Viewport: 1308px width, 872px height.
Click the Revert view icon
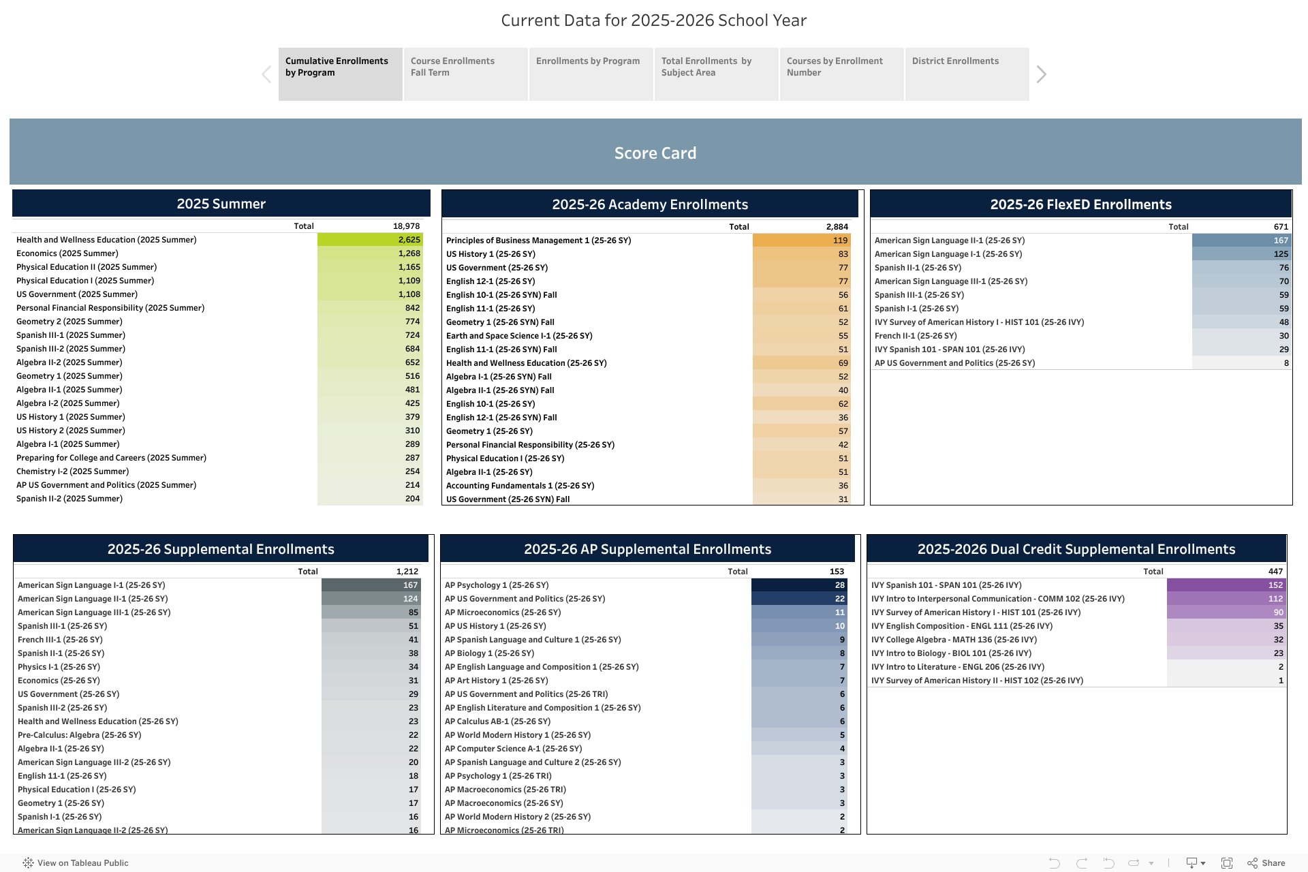pyautogui.click(x=1108, y=863)
